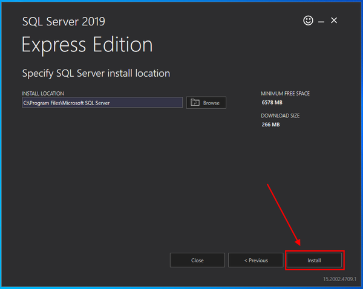Screen dimensions: 363x289
Task: Close the installer with the X icon
Action: pyautogui.click(x=334, y=21)
